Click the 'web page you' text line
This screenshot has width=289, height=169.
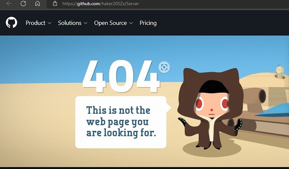click(117, 122)
